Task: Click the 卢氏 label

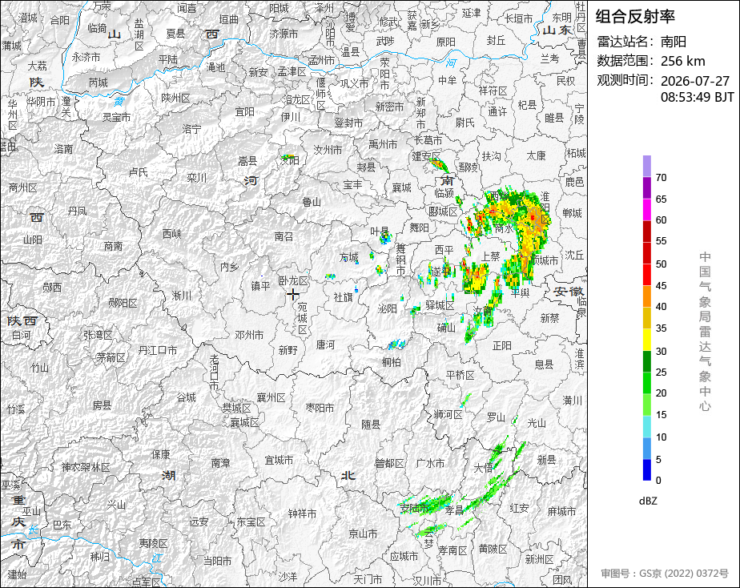Action: click(139, 172)
